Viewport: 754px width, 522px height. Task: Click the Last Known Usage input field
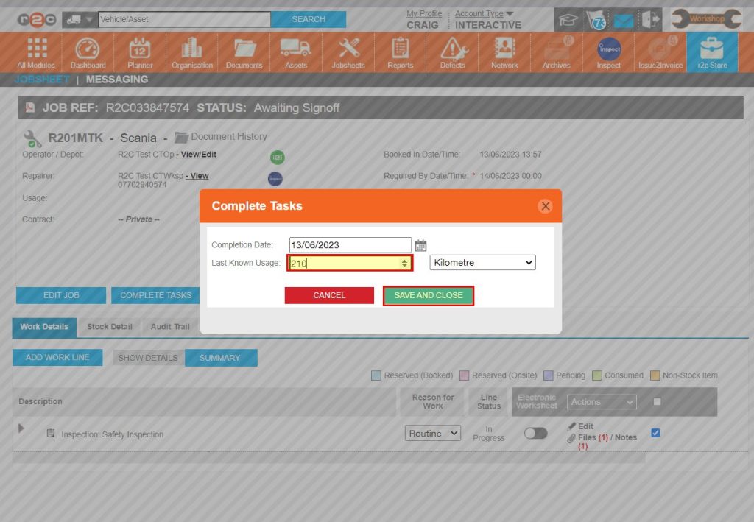pos(343,263)
